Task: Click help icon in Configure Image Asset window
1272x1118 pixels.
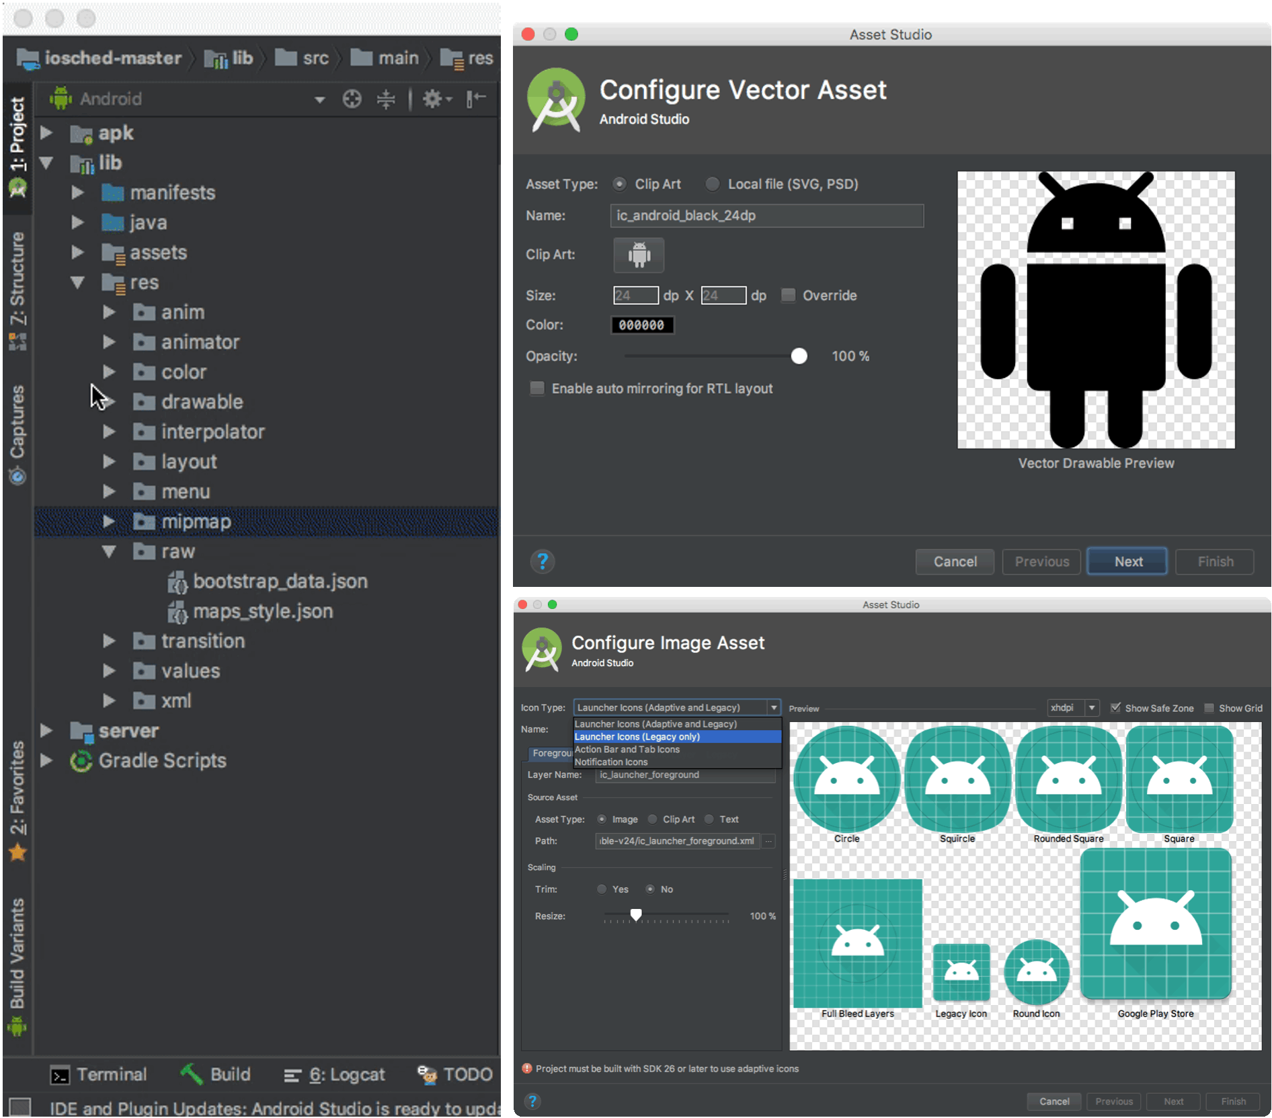Action: [x=532, y=1101]
